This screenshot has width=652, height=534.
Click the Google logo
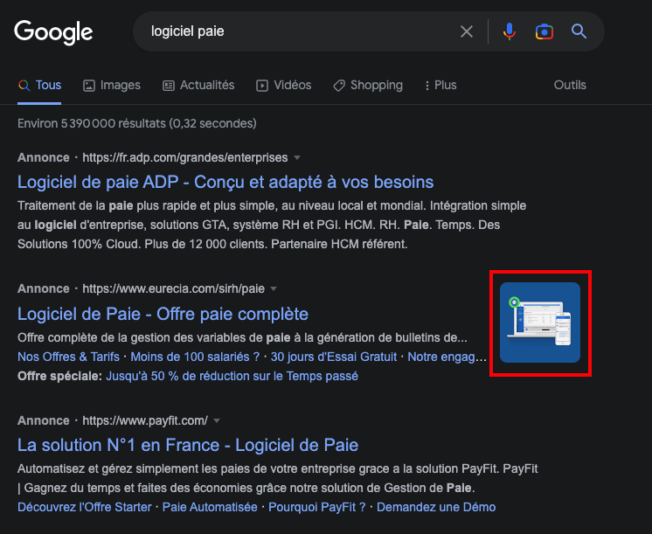click(53, 32)
